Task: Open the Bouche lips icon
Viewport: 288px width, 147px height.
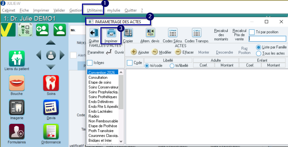Action: pos(17,83)
